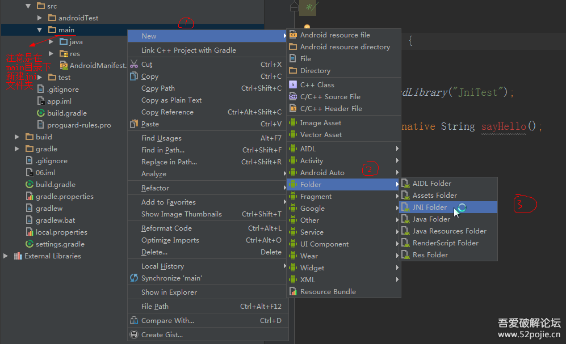
Task: Open the Widget submenu
Action: (x=343, y=267)
